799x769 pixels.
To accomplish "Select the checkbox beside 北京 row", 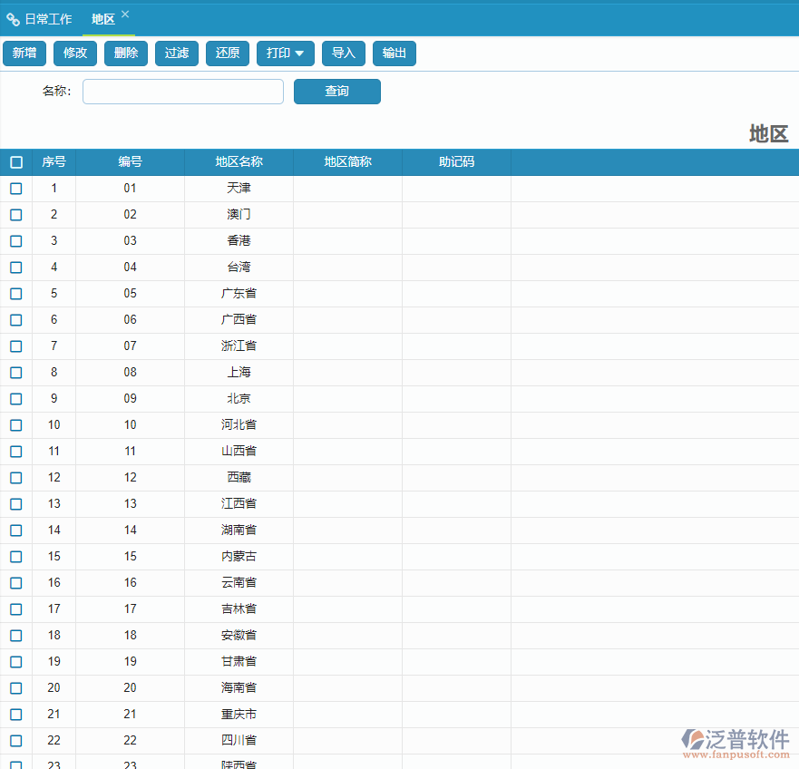I will point(16,399).
